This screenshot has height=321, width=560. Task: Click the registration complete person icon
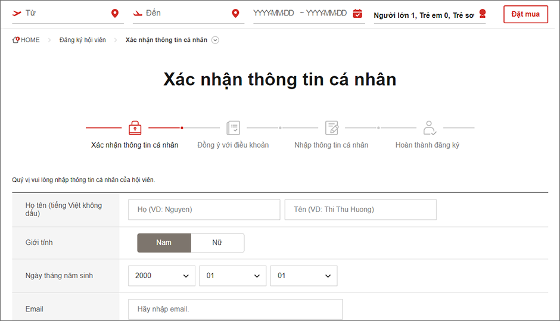click(430, 127)
